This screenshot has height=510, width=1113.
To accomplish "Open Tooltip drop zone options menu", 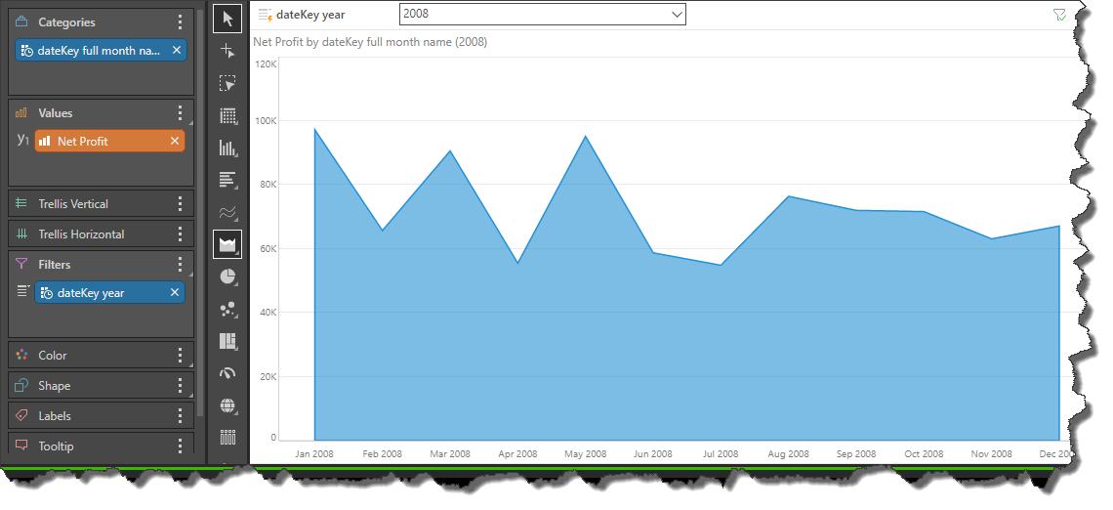I will [x=181, y=446].
